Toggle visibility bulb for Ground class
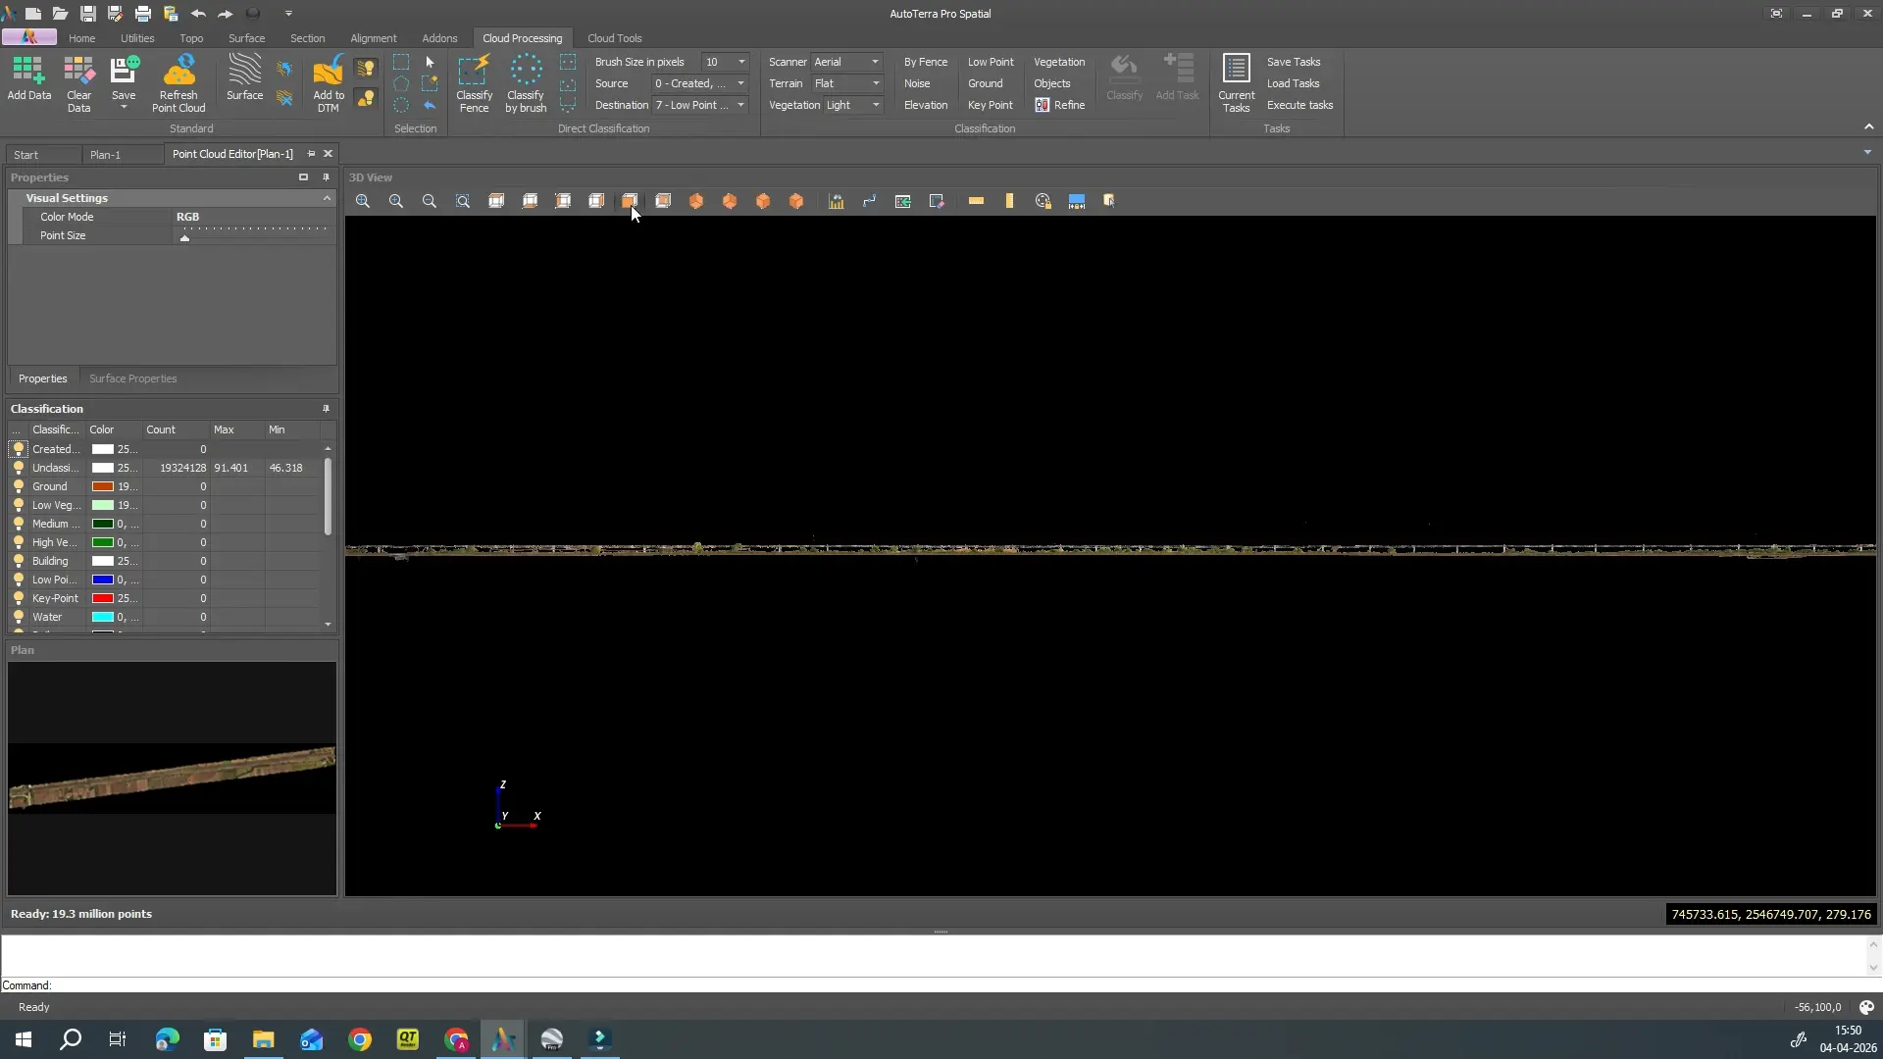 click(19, 486)
